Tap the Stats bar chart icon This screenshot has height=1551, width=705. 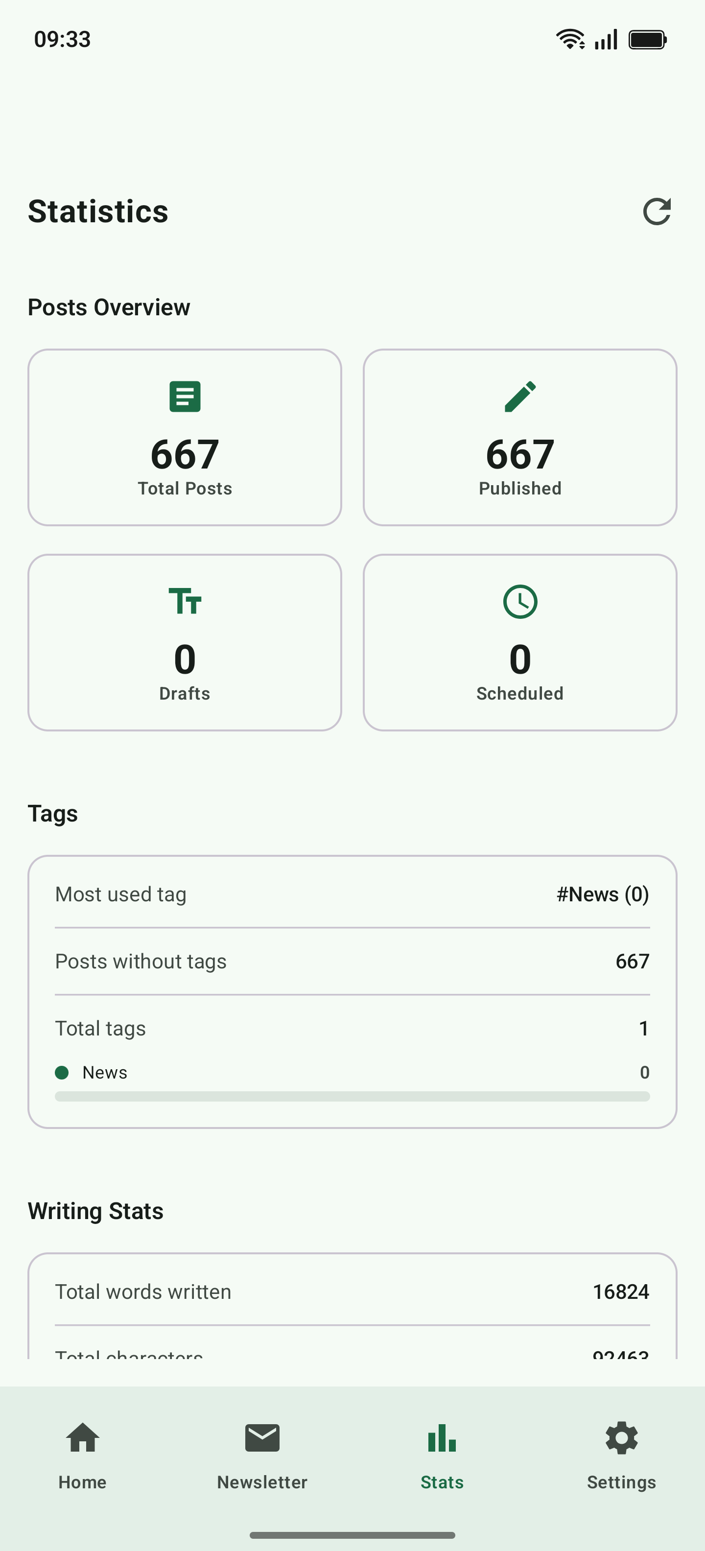coord(442,1438)
